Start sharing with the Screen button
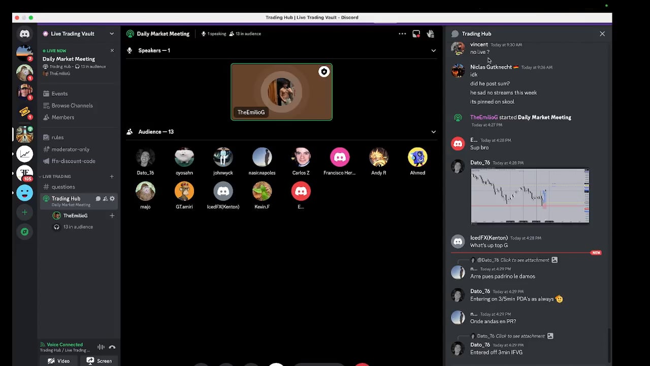The height and width of the screenshot is (366, 650). [x=99, y=361]
